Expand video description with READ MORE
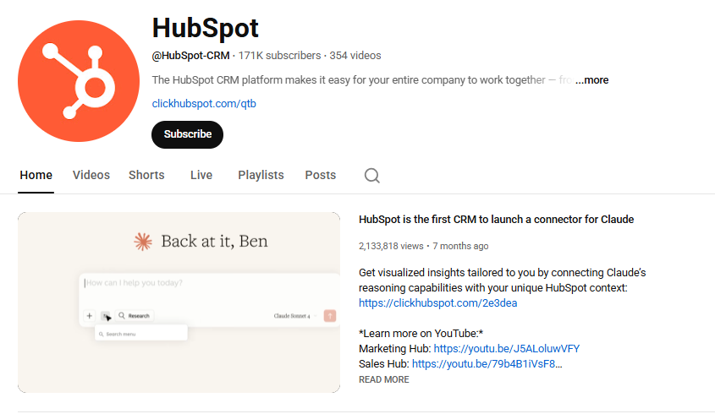The image size is (715, 414). point(383,380)
